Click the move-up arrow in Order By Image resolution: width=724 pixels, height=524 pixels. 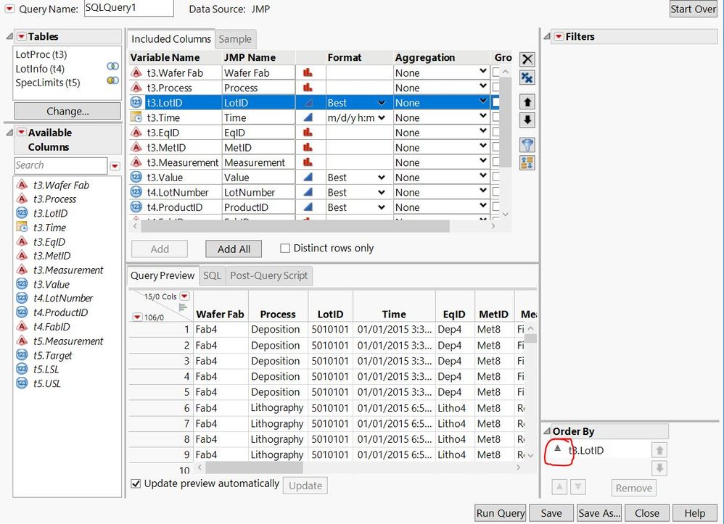pyautogui.click(x=659, y=450)
